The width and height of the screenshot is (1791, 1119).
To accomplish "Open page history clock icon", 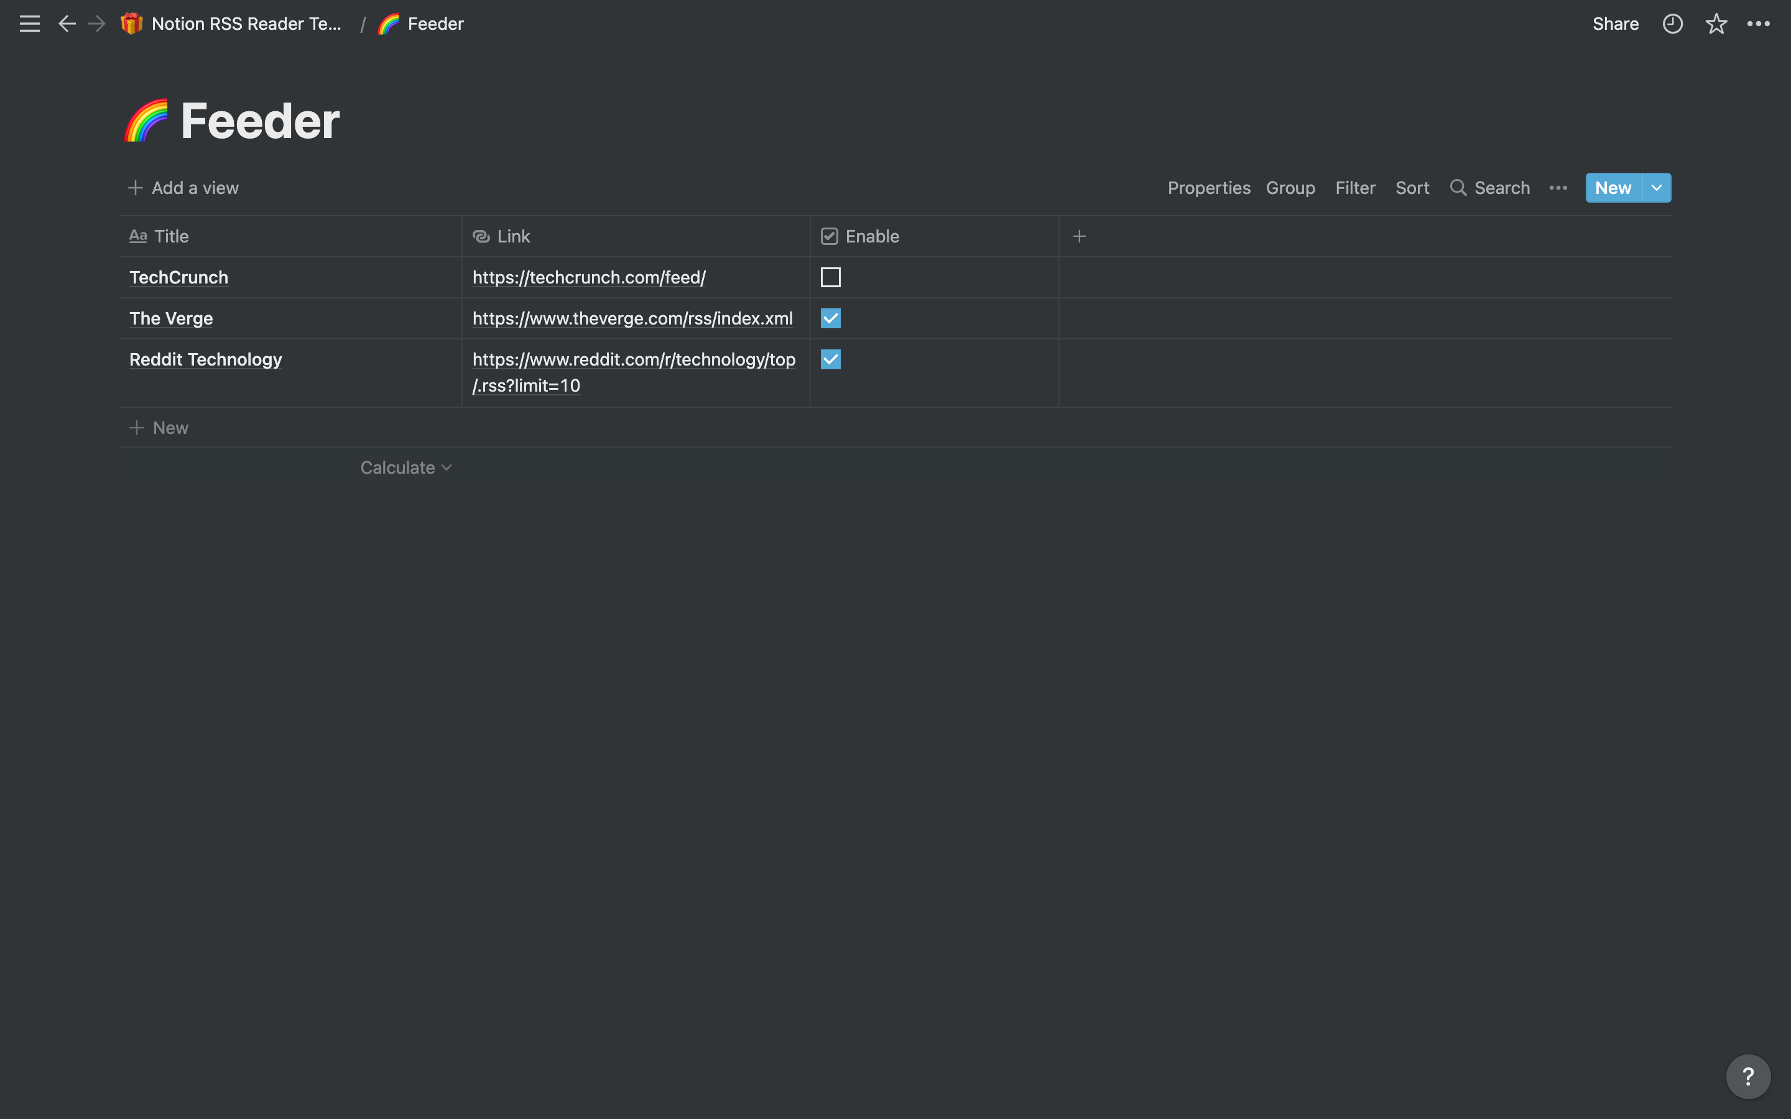I will click(1672, 24).
